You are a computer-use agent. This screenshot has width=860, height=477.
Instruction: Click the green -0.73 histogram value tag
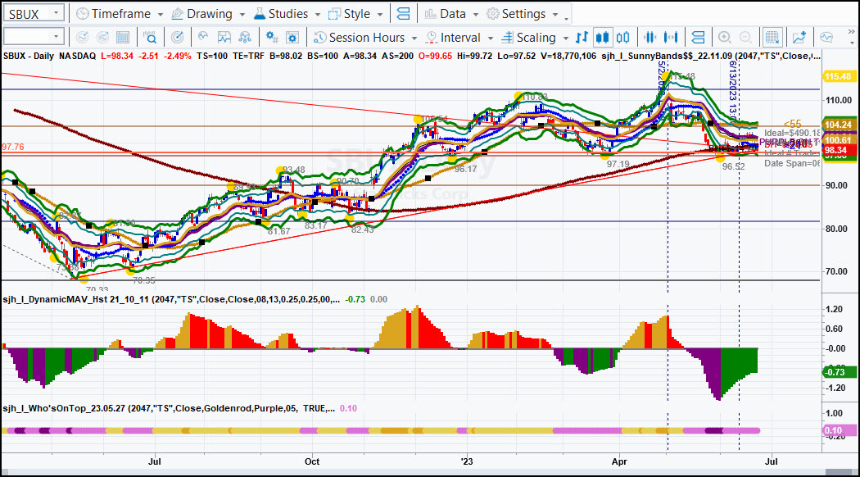coord(840,372)
